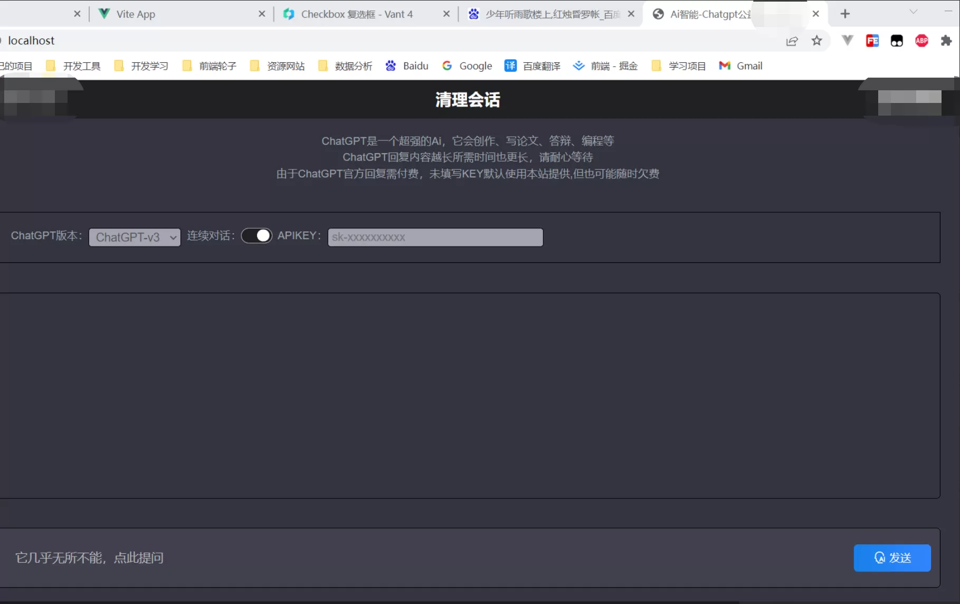Open a new browser tab
The width and height of the screenshot is (960, 604).
pos(845,14)
